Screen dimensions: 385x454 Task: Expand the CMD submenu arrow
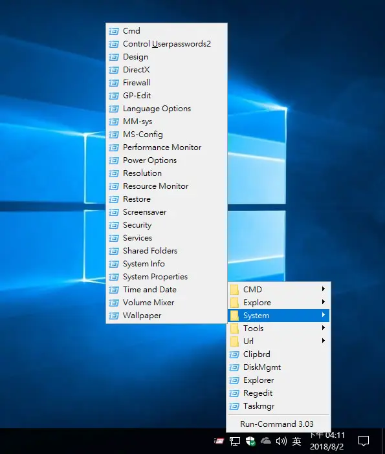324,289
